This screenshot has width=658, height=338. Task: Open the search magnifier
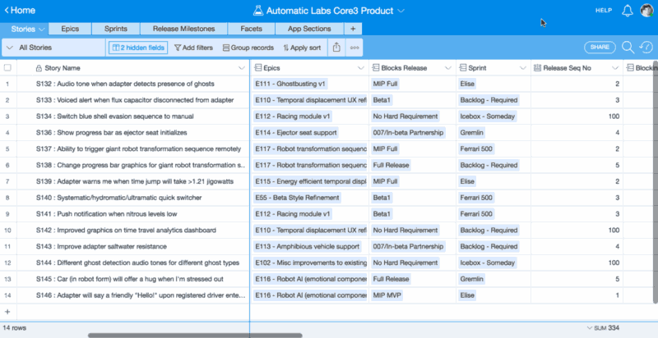click(628, 48)
